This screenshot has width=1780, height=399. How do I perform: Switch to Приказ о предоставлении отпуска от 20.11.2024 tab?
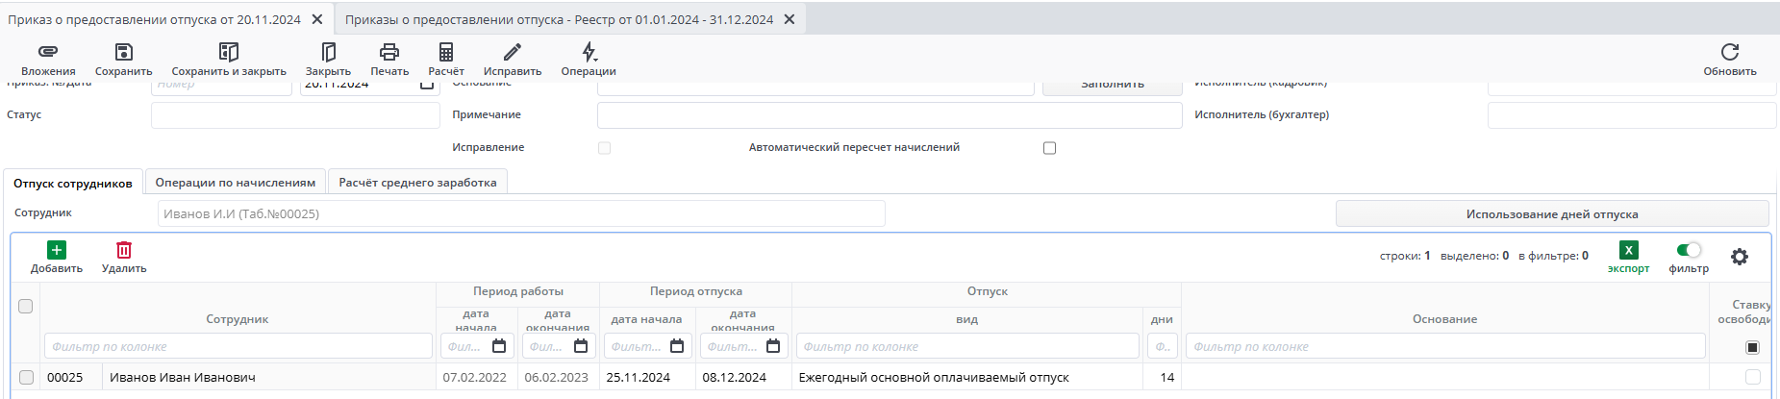click(x=154, y=19)
